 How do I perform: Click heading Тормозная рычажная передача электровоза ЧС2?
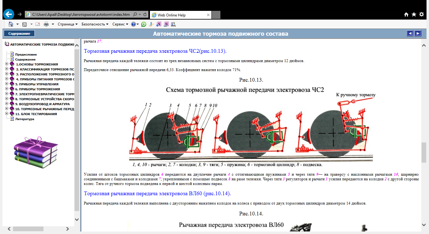click(155, 51)
